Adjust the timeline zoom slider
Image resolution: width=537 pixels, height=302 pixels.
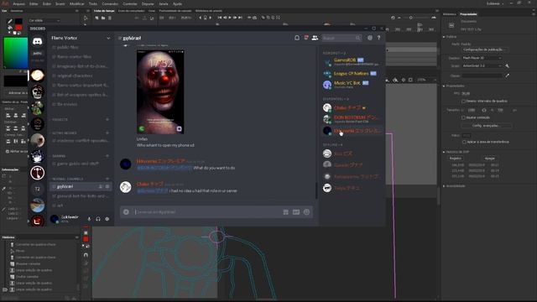[x=411, y=18]
